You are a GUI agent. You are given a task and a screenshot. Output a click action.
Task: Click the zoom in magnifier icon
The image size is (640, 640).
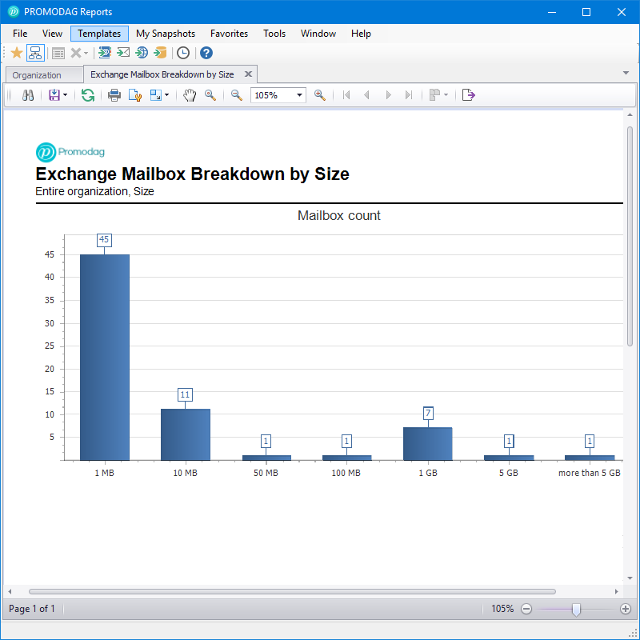320,95
